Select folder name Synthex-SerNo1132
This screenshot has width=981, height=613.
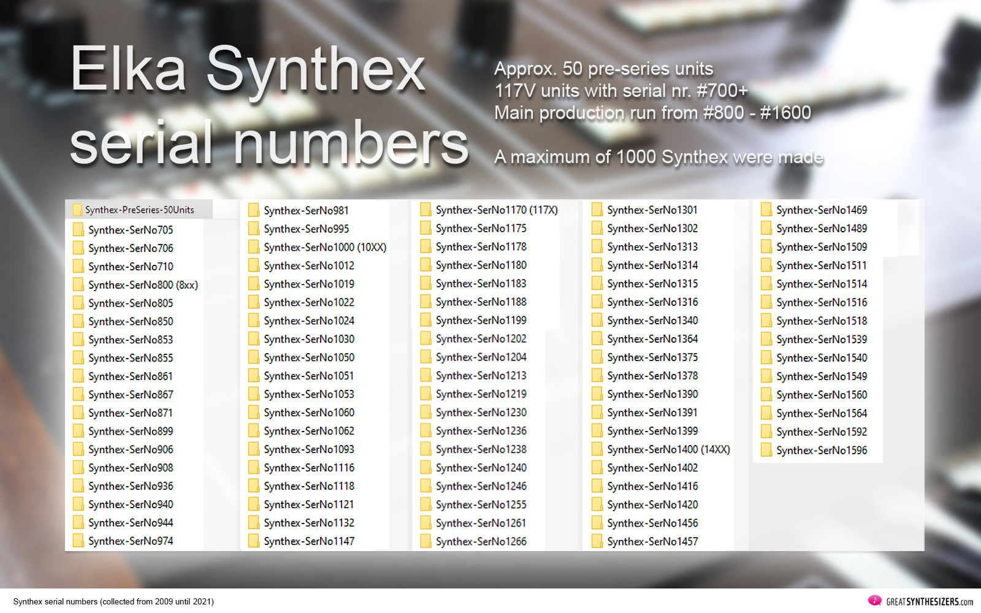point(309,523)
